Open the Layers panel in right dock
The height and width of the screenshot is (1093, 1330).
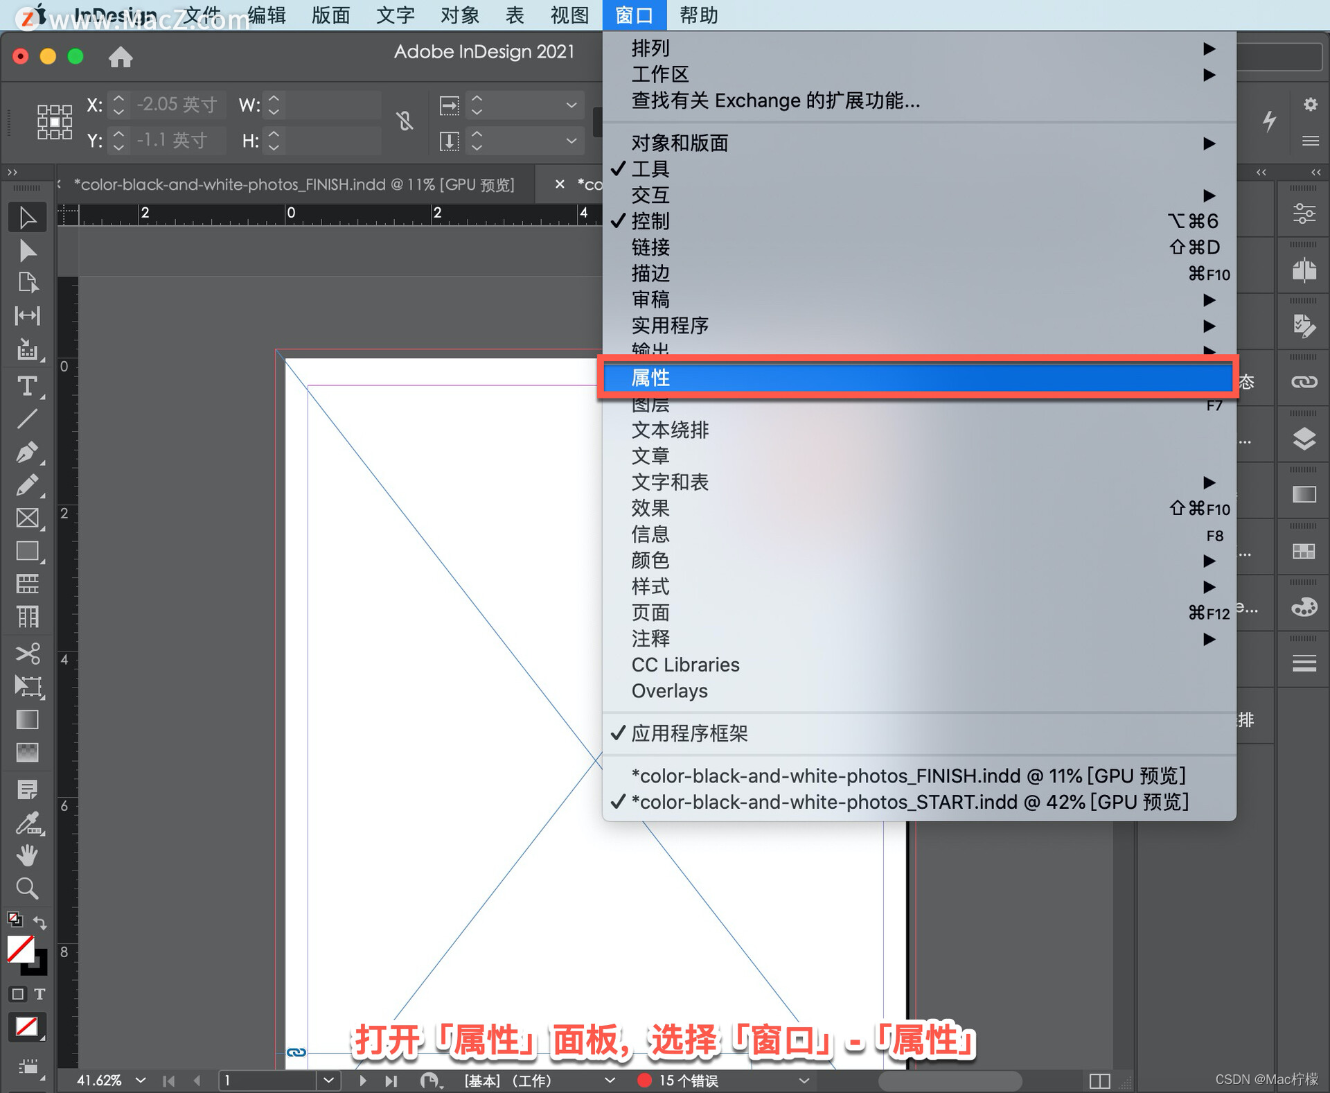tap(1303, 437)
